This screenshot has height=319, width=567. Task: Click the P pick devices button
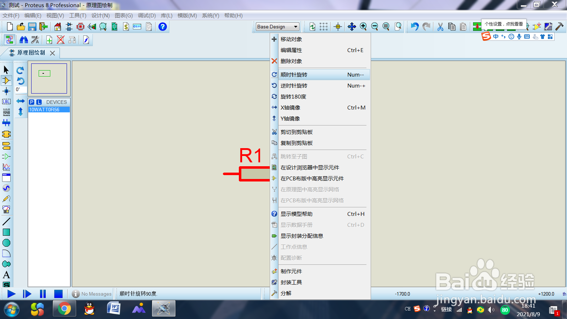pos(32,102)
